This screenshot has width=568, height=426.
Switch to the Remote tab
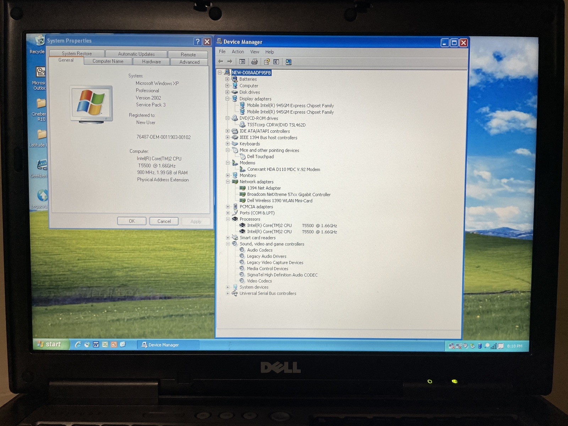click(x=188, y=54)
